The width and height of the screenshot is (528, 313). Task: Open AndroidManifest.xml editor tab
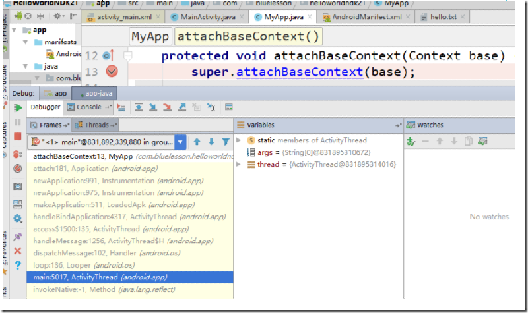point(366,17)
